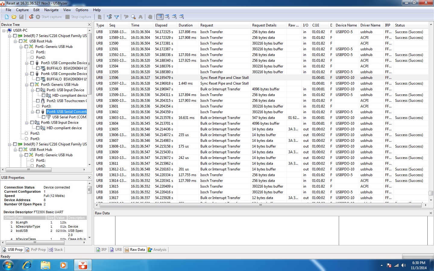Click the capture list horizontal scrollbar thumb
Image resolution: width=434 pixels, height=271 pixels.
[x=261, y=205]
